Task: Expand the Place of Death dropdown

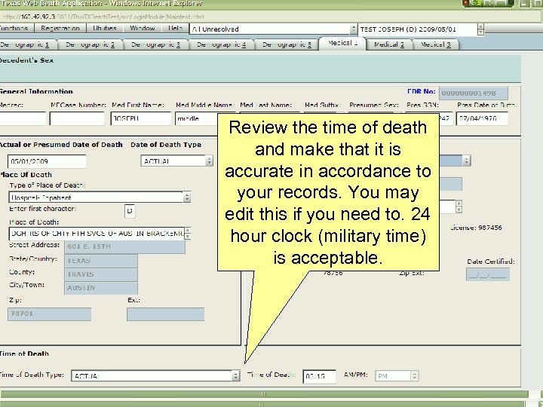Action: pos(187,234)
